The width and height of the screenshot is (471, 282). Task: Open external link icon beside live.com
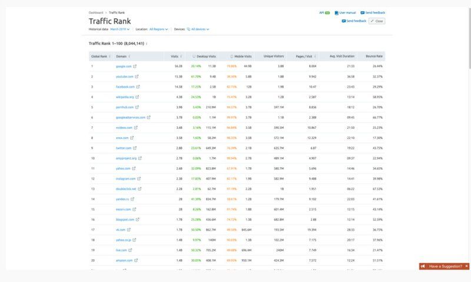(x=130, y=250)
